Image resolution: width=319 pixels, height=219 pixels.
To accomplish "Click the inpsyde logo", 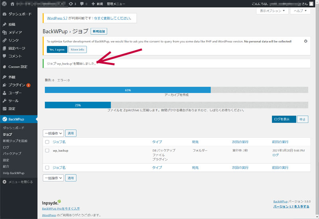I will [x=51, y=202].
